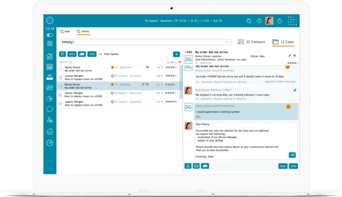Viewport: 342px width, 197px height.
Task: Click the flag icon in case 1345 header
Action: [294, 56]
